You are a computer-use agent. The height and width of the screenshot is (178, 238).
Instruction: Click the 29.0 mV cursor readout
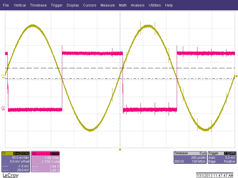23,170
